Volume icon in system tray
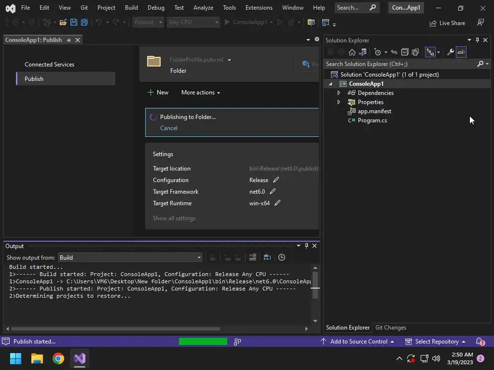This screenshot has width=494, height=370. click(x=436, y=358)
